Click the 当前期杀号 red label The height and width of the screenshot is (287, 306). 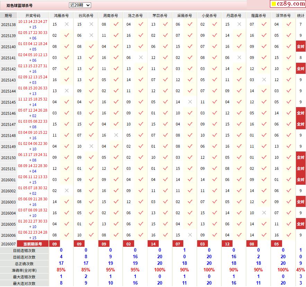coord(33,244)
